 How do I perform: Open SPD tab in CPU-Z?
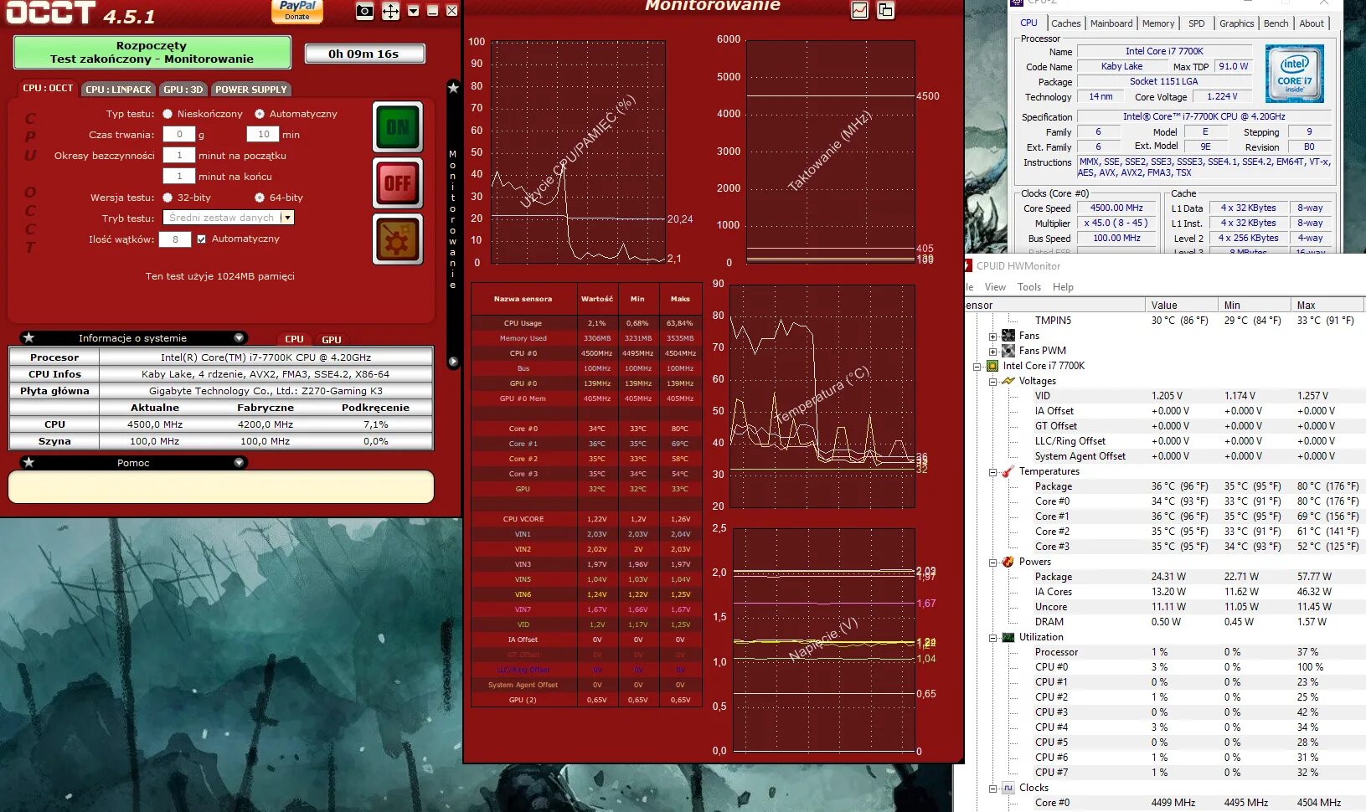[1197, 23]
